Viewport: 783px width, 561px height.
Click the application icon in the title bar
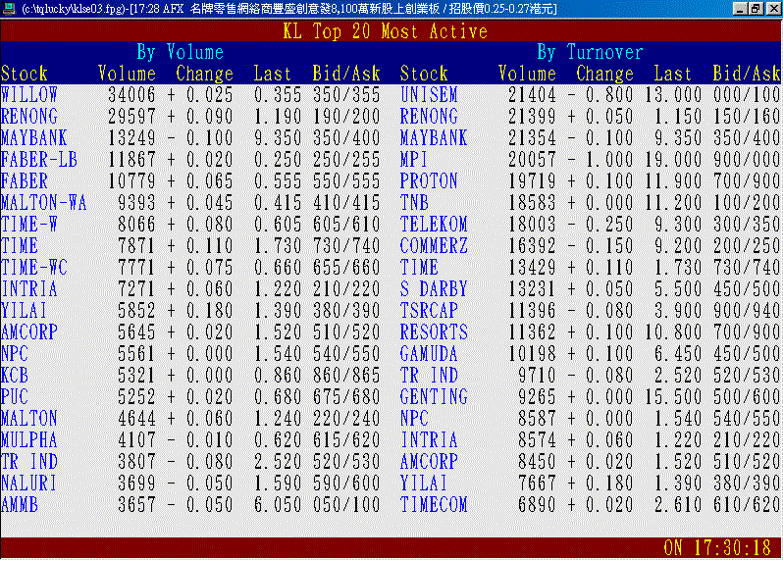[x=9, y=9]
